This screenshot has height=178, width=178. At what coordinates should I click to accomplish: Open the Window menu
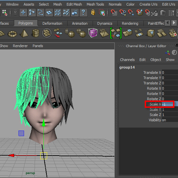tap(12, 4)
